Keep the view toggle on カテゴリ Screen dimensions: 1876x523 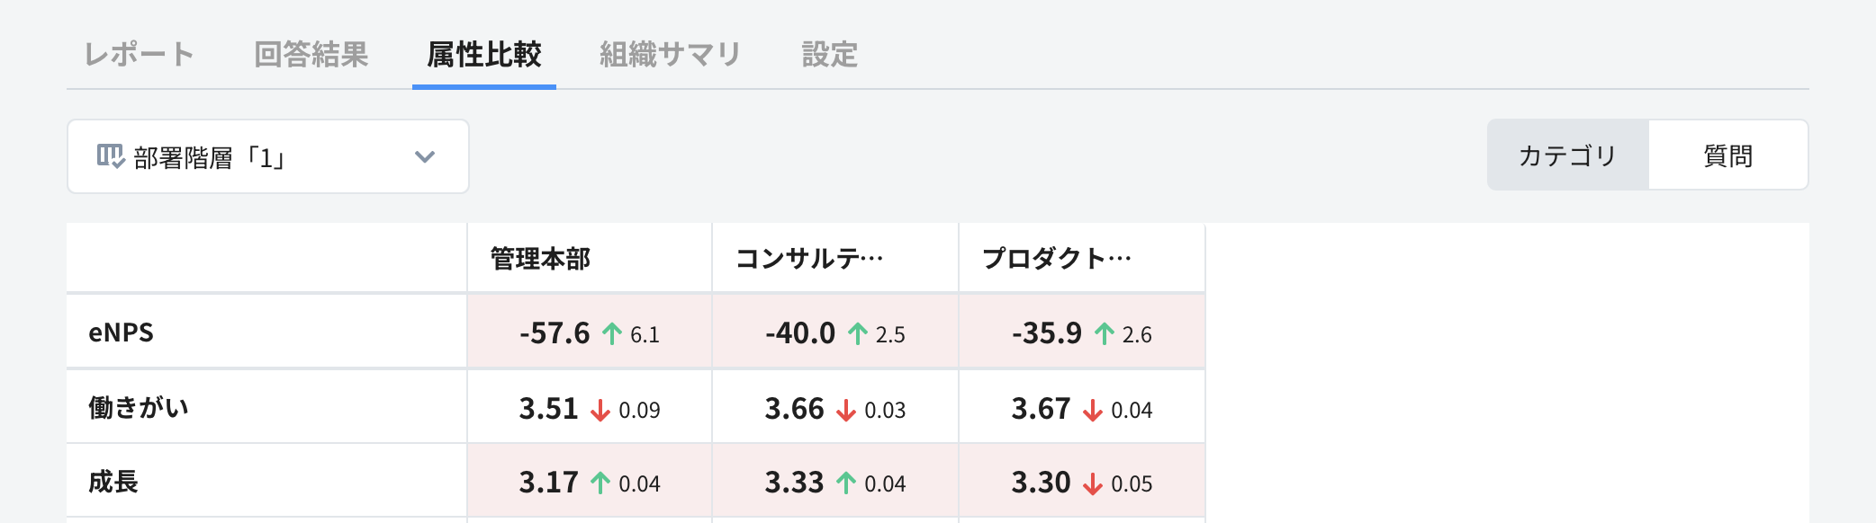[1568, 155]
